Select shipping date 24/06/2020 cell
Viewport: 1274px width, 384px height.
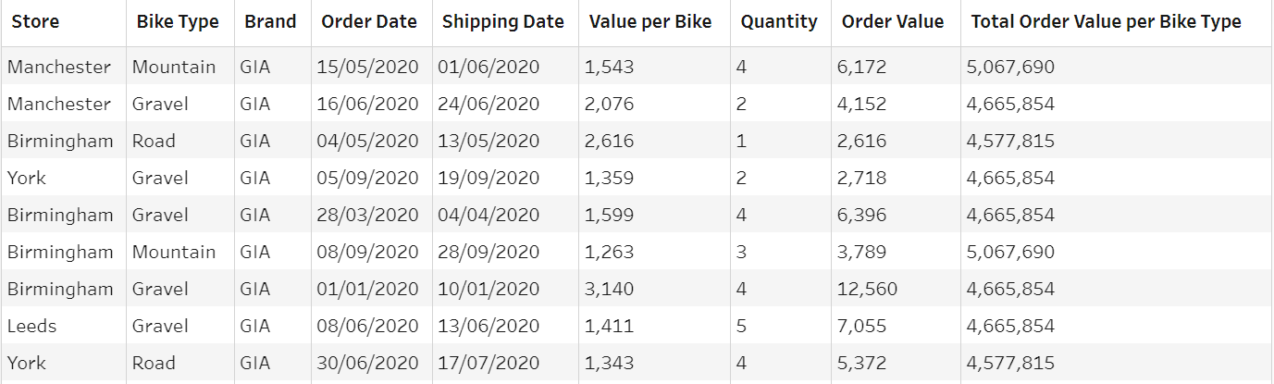coord(489,104)
